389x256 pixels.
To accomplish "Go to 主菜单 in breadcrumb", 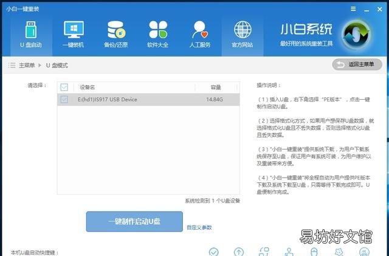I will point(27,65).
